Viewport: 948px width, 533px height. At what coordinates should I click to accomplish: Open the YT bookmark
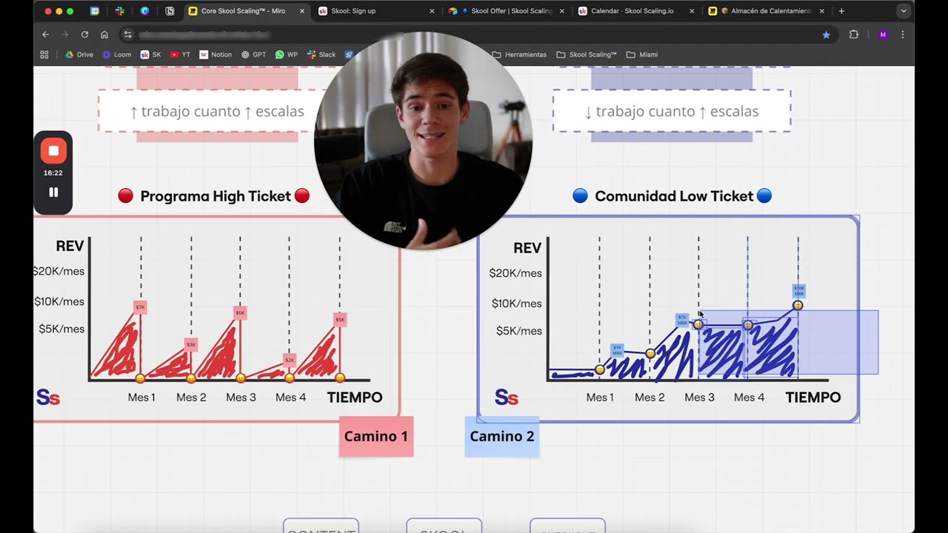coord(180,55)
